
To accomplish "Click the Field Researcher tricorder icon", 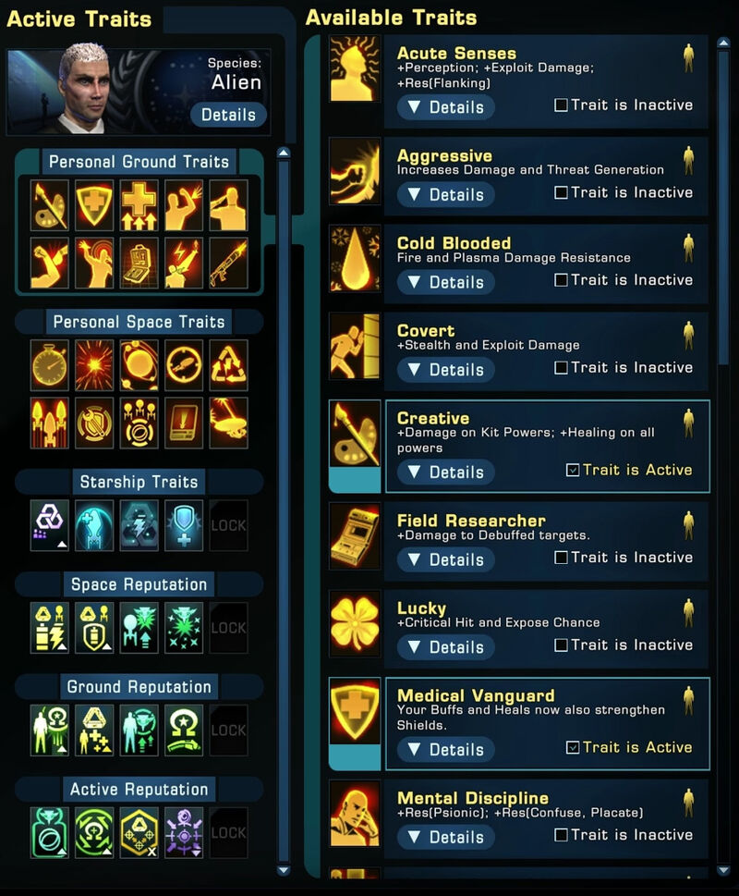I will coord(355,536).
